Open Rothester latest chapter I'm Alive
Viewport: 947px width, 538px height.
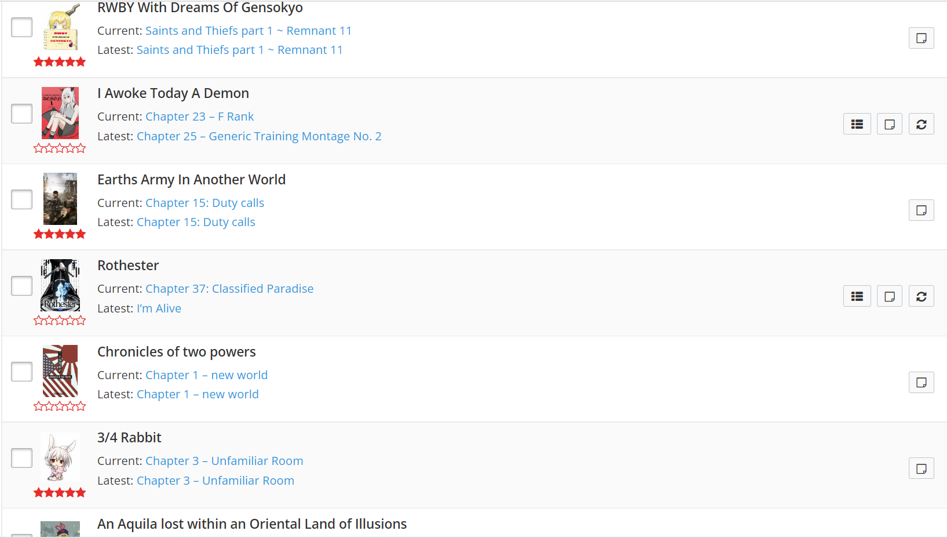pyautogui.click(x=159, y=308)
